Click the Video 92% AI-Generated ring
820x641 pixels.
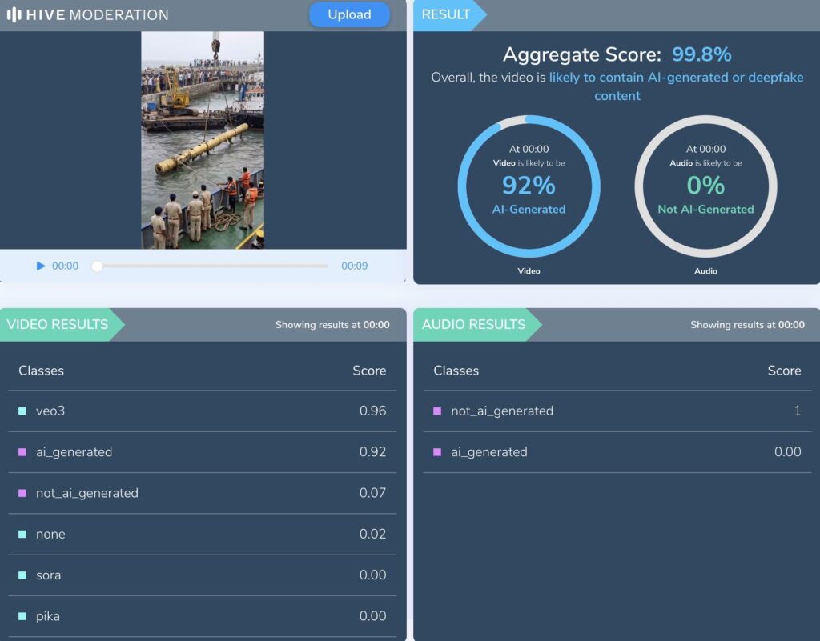[529, 186]
